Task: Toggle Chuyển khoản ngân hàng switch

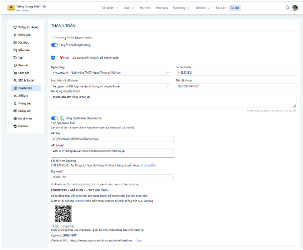Action: tap(55, 45)
